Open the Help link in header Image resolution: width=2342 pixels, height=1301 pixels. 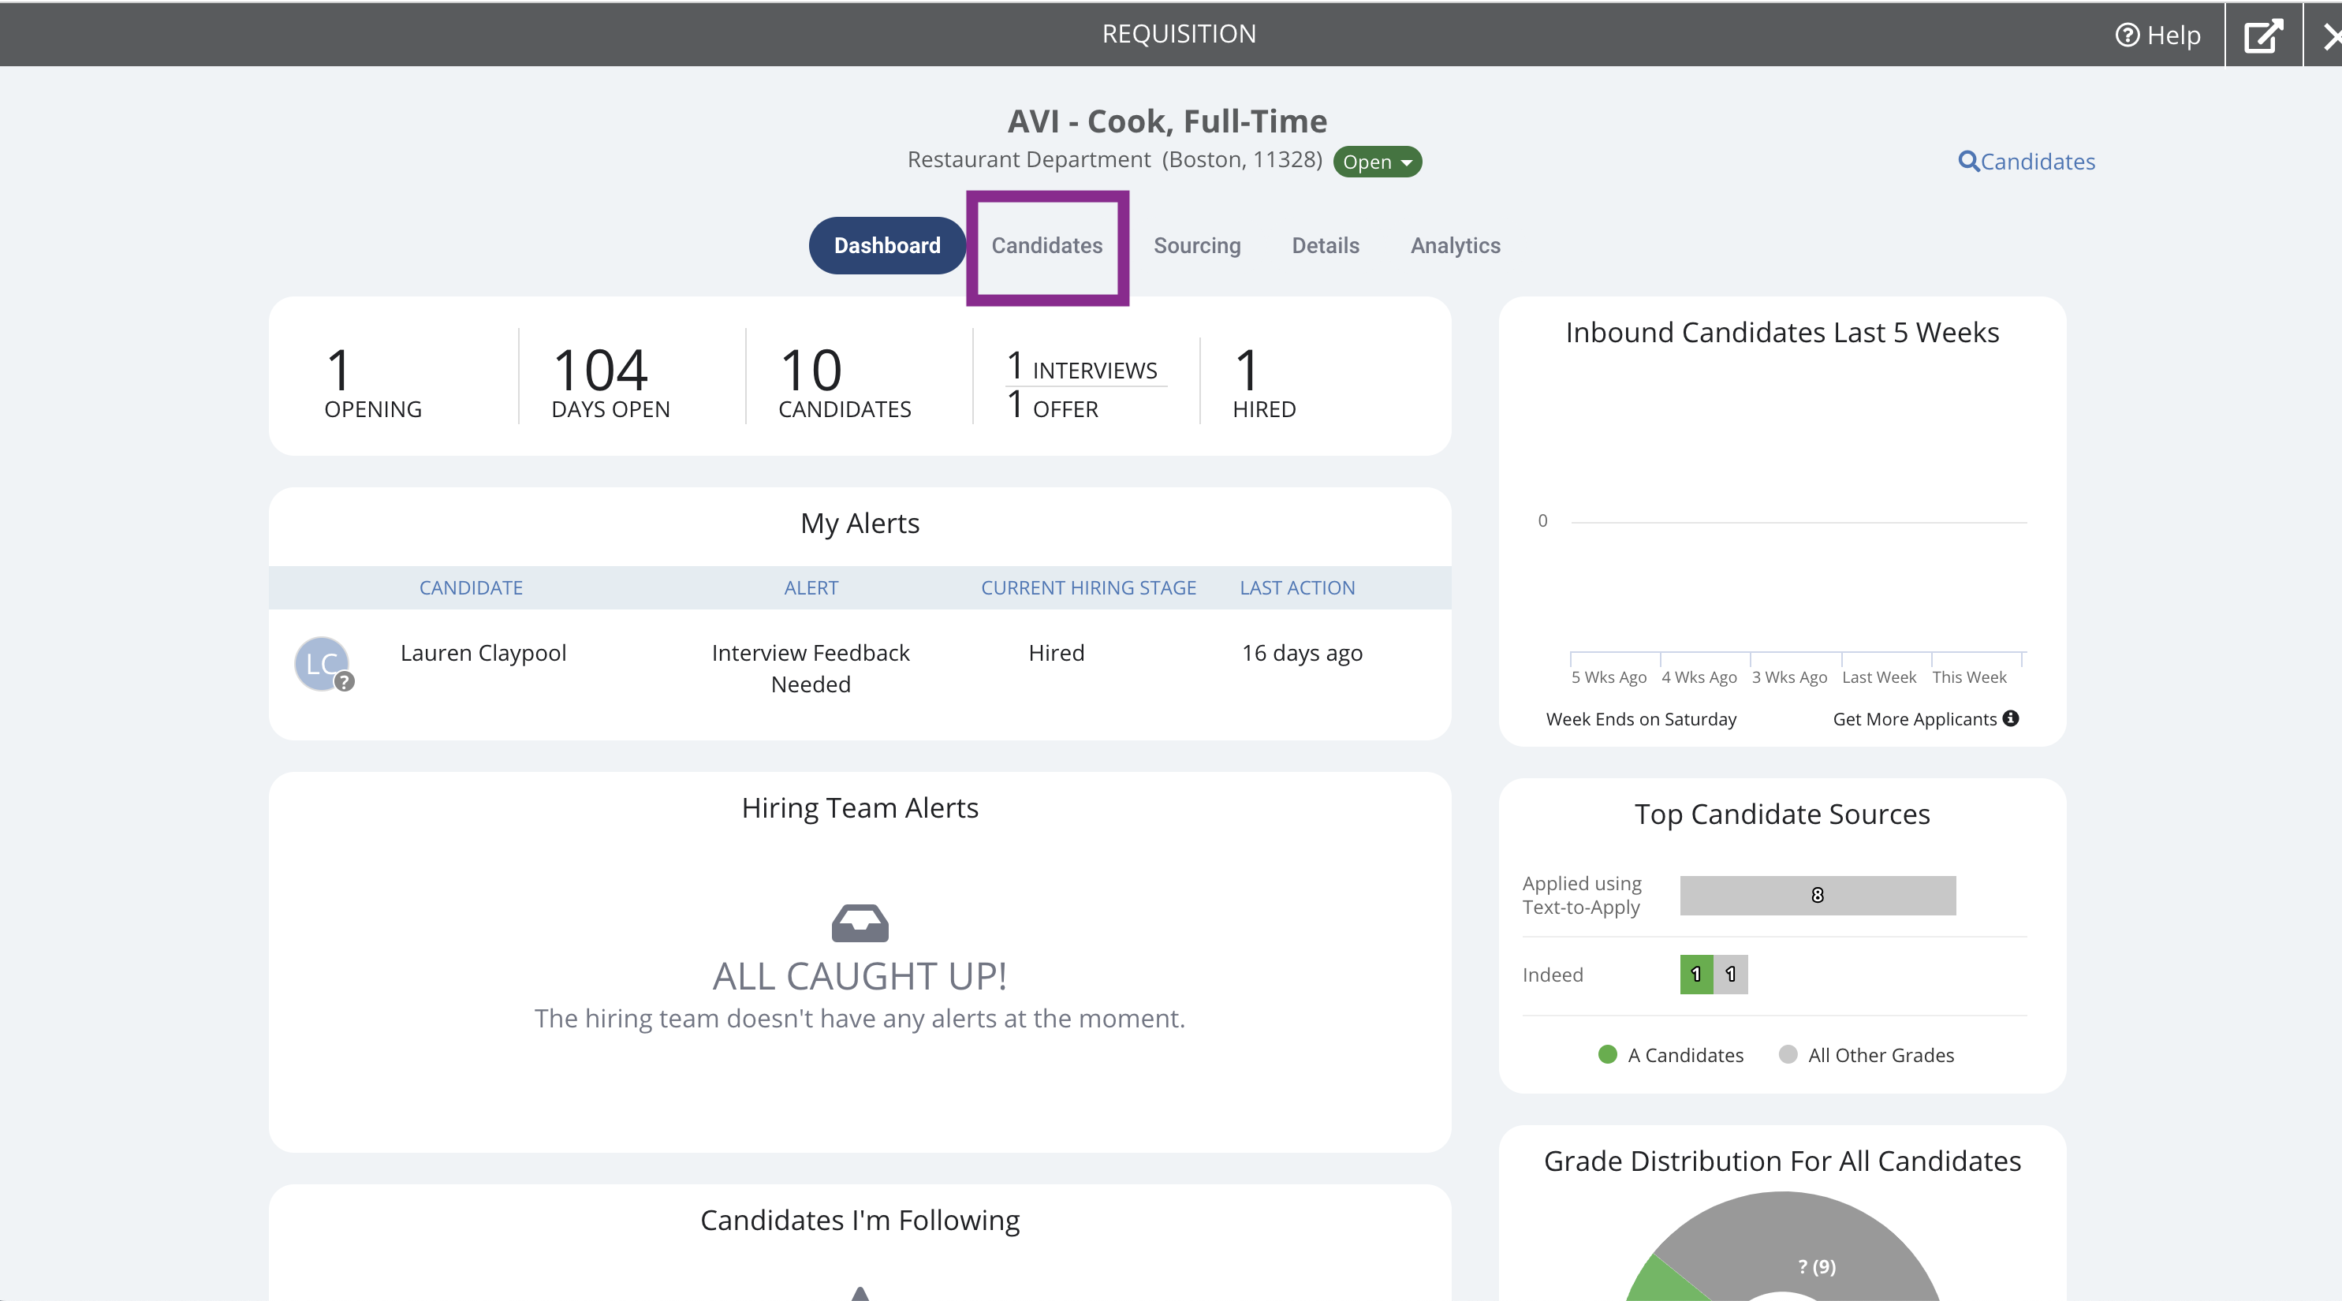click(x=2157, y=35)
